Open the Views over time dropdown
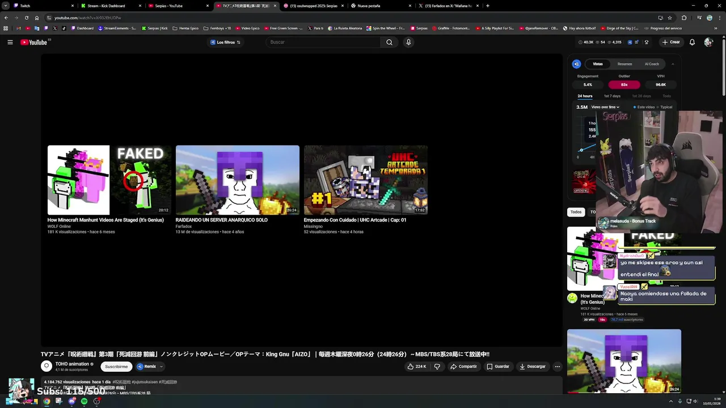 pos(605,107)
